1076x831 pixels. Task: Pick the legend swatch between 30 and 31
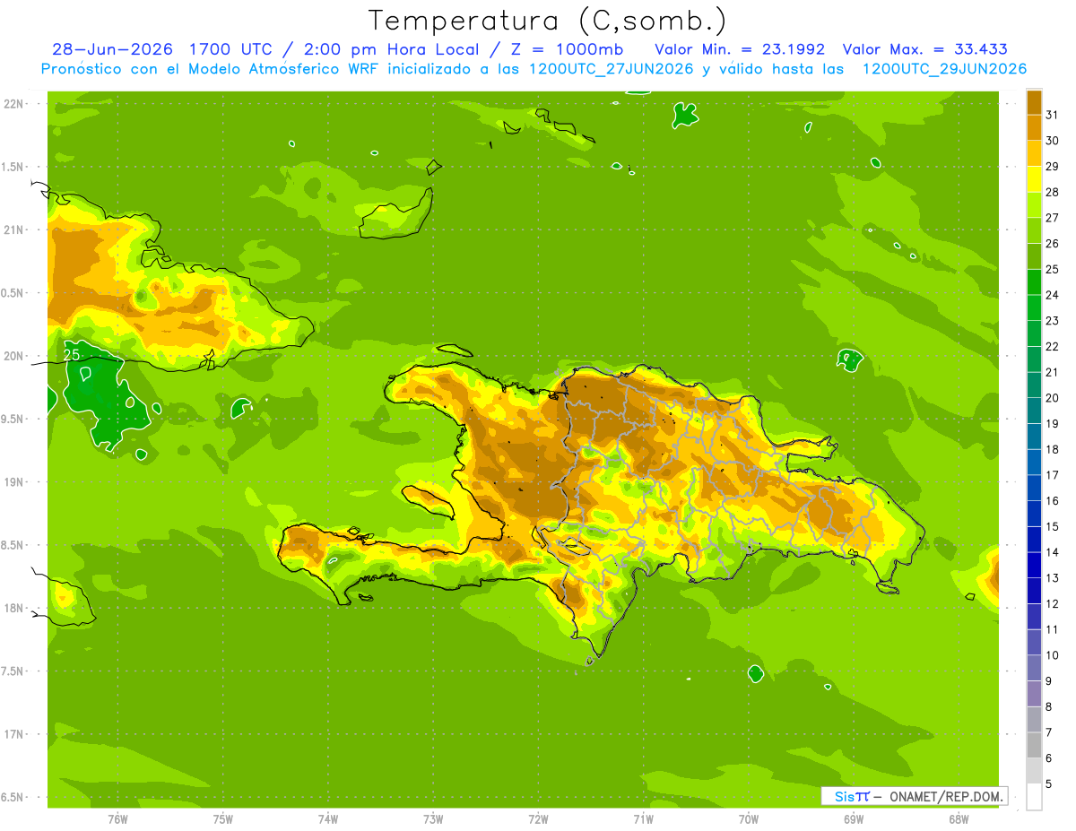click(x=1034, y=127)
